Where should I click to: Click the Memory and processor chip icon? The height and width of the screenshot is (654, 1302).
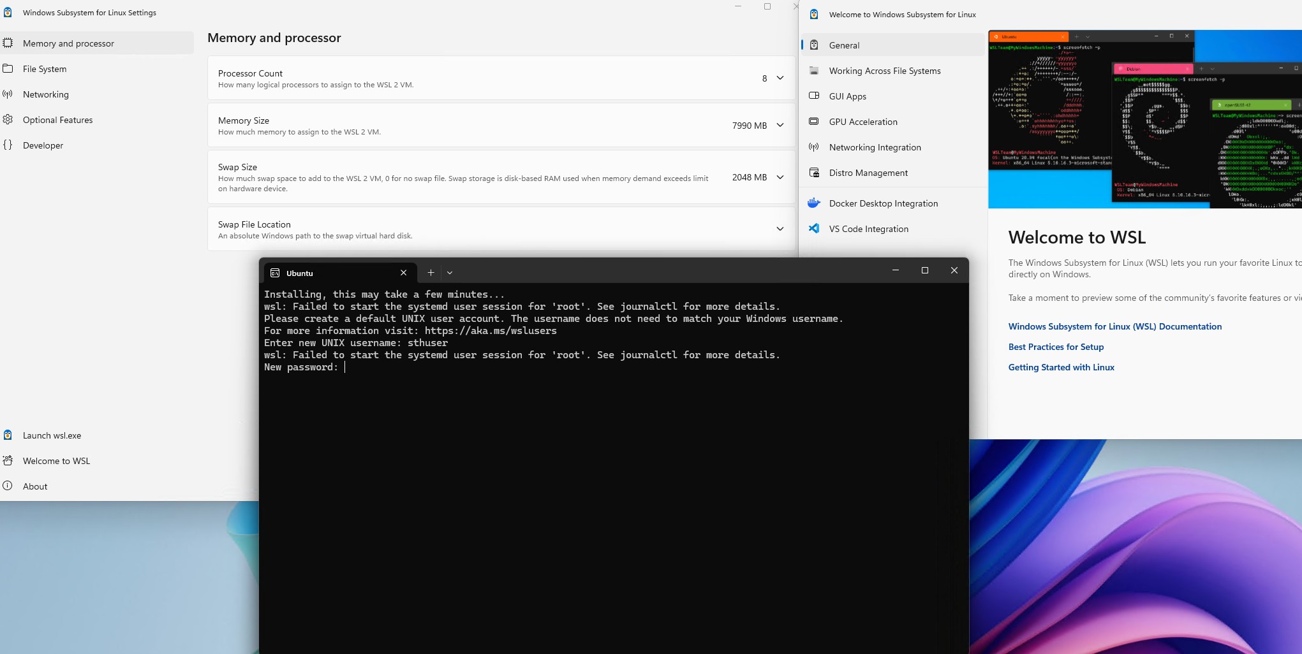tap(8, 43)
